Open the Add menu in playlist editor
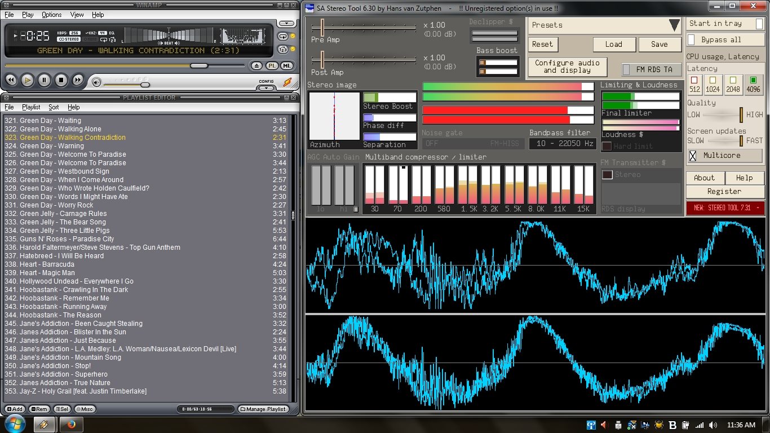770x433 pixels. pos(15,409)
